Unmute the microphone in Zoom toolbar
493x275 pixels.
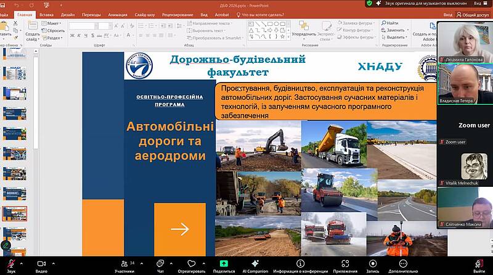pyautogui.click(x=11, y=263)
